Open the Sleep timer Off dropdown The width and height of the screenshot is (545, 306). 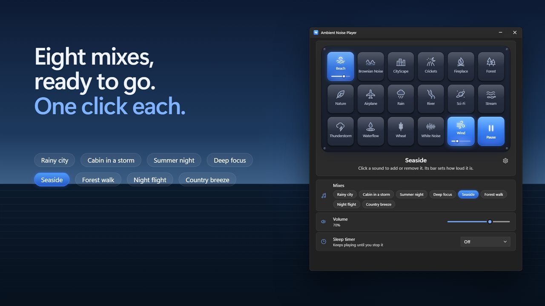pyautogui.click(x=485, y=241)
